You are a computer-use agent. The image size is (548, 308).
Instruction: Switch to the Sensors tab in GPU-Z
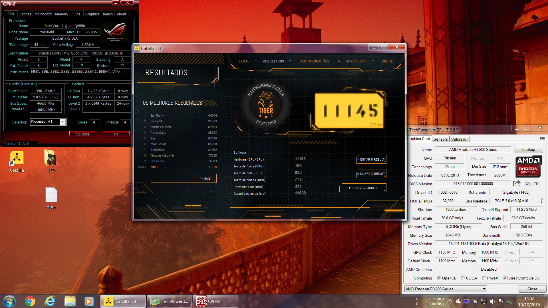coord(440,139)
